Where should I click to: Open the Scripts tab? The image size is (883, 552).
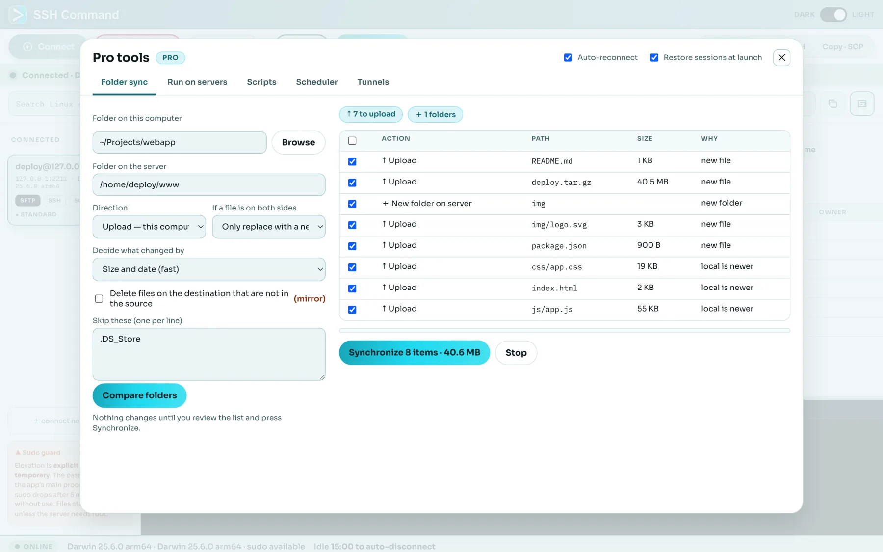(x=261, y=82)
